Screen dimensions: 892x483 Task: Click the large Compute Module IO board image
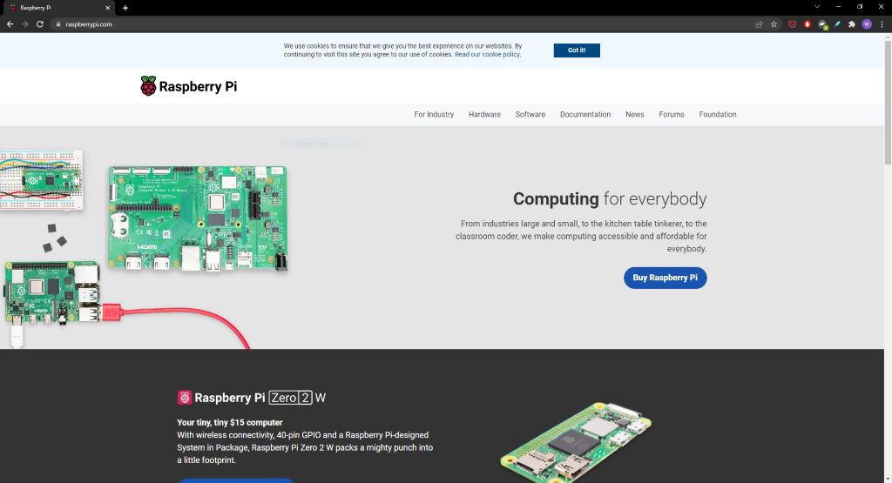tap(198, 218)
